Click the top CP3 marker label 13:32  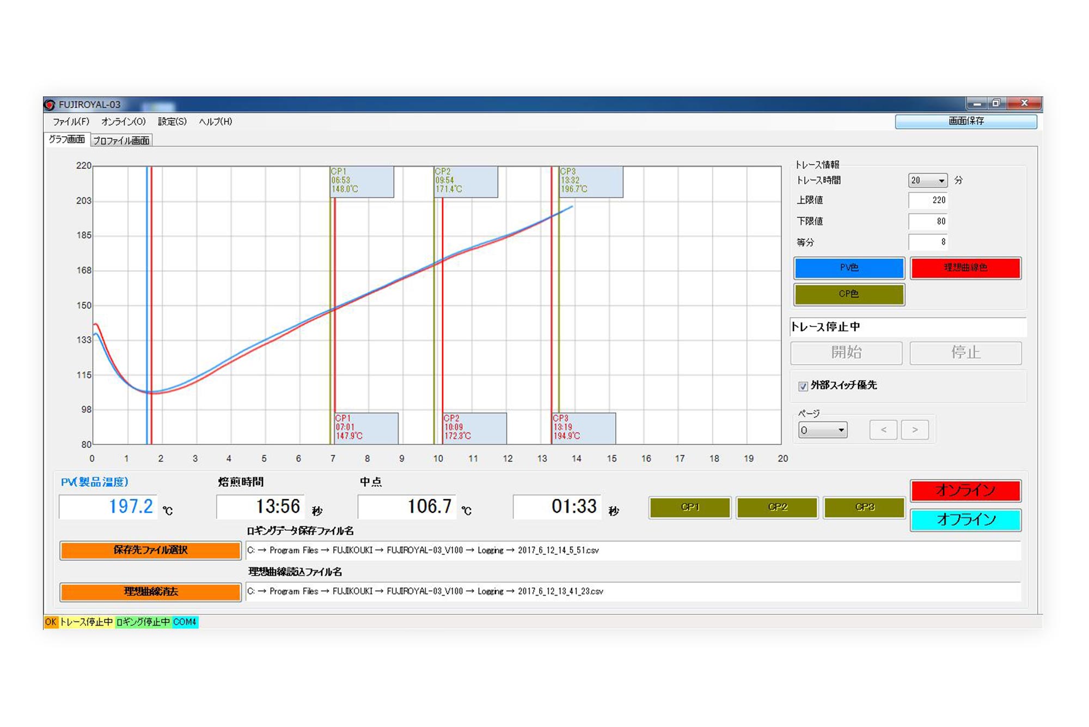tap(591, 181)
